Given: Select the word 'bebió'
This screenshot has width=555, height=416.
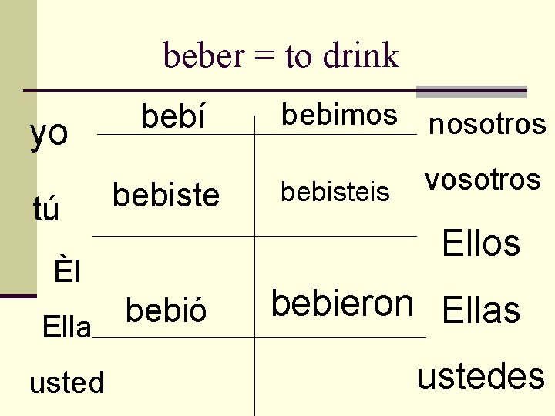Looking at the screenshot, I should [x=166, y=307].
